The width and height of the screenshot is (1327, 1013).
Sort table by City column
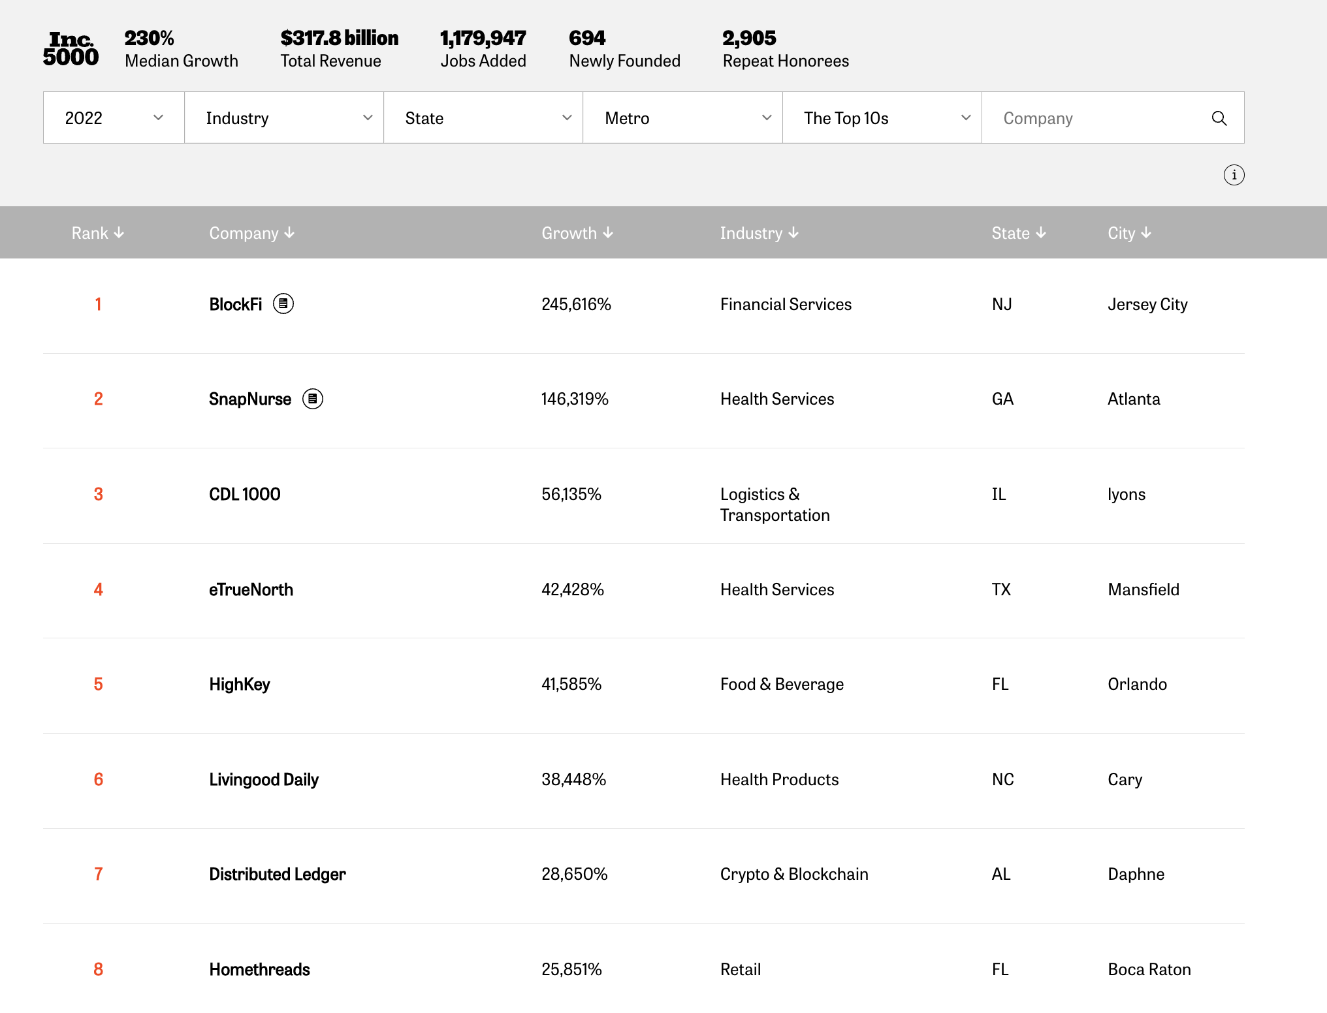click(x=1130, y=233)
